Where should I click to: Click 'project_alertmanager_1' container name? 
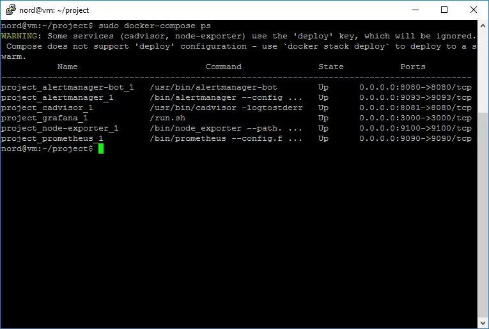point(57,98)
